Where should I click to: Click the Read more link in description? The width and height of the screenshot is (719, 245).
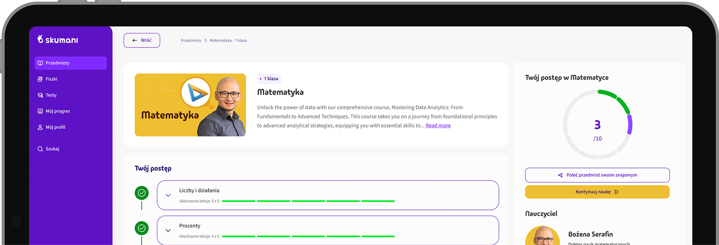point(438,125)
